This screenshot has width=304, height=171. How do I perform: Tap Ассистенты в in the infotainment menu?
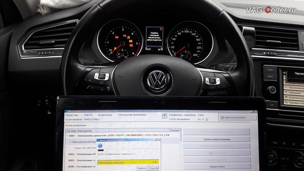(294, 98)
